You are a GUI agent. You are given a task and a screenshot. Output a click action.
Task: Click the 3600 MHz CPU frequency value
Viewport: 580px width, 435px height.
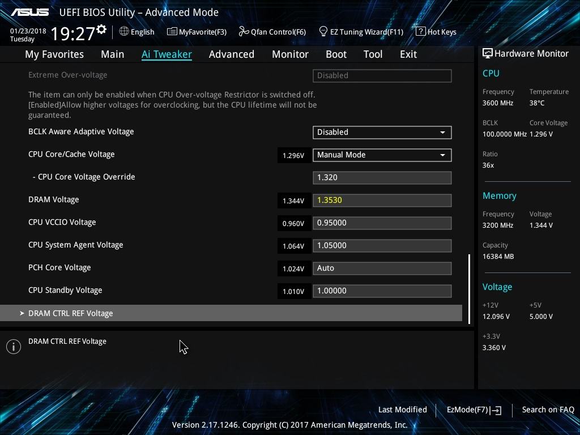tap(498, 103)
